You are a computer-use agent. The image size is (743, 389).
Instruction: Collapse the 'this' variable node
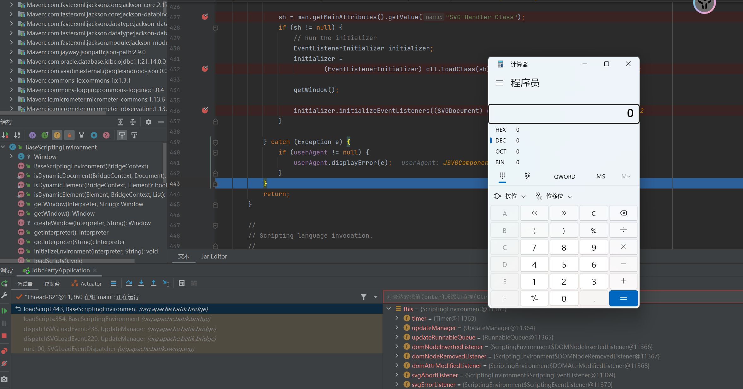point(389,309)
